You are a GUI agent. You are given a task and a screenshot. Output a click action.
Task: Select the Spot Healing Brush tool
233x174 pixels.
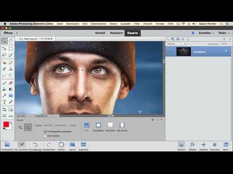(x=11, y=63)
